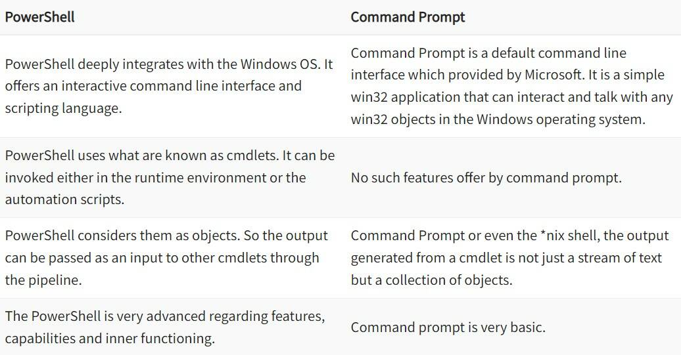
Task: Click the 'Command prompt is very basic' cell
Action: (x=448, y=327)
